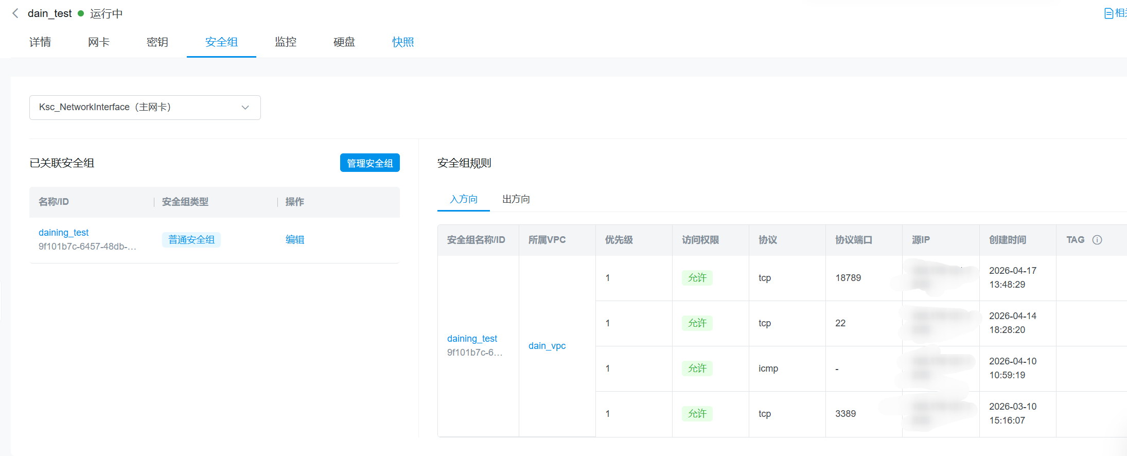Select port cell 3389
The image size is (1127, 456).
coord(846,414)
